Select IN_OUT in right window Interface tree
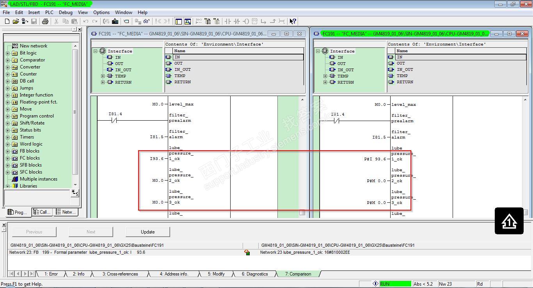Image resolution: width=533 pixels, height=288 pixels. point(345,70)
